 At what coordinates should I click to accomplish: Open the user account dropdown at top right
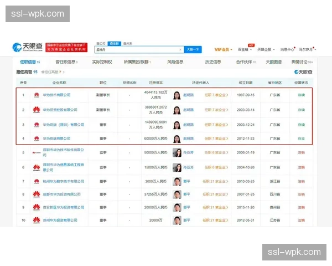pyautogui.click(x=308, y=49)
